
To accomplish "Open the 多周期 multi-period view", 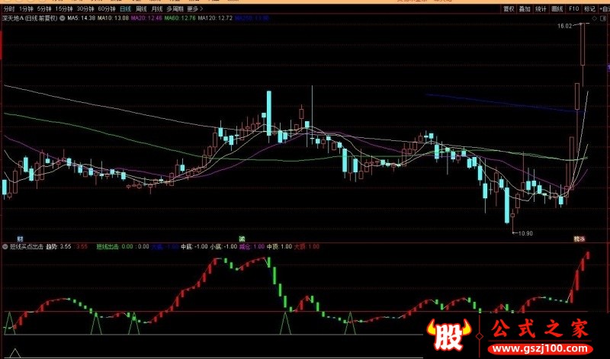I will 175,9.
